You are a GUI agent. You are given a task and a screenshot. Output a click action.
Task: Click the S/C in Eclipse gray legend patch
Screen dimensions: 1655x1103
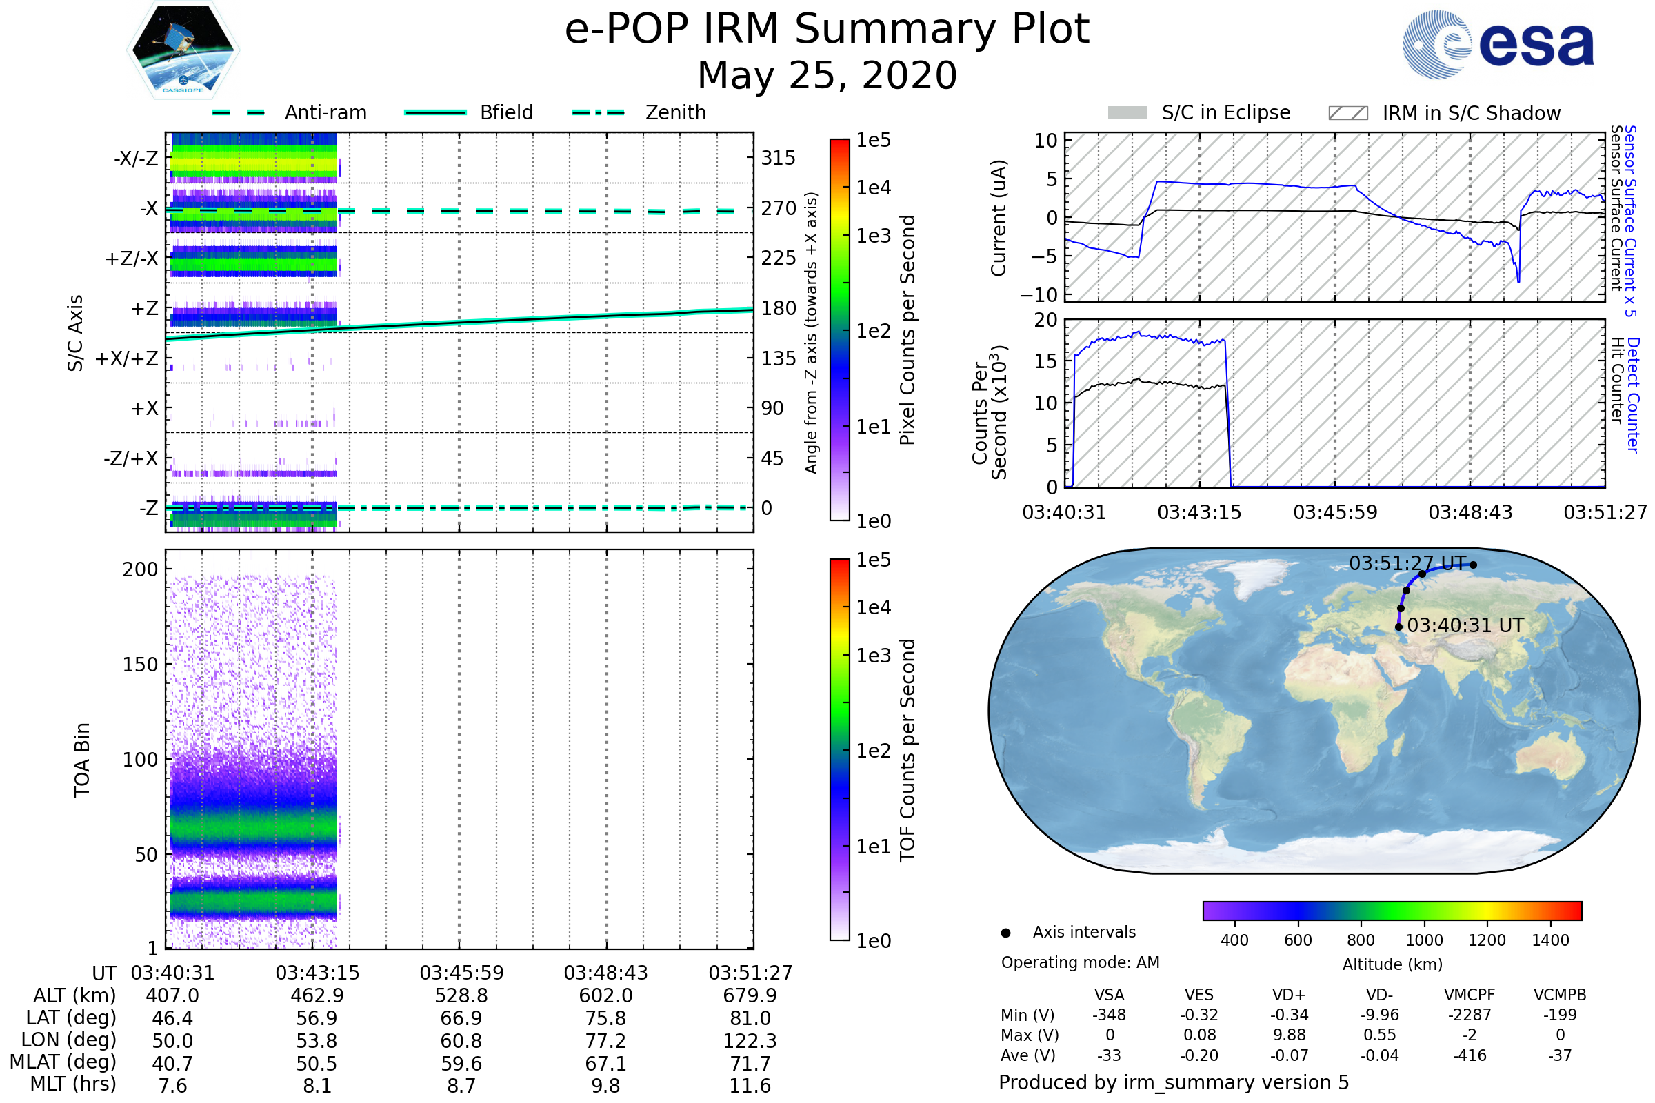(1127, 113)
